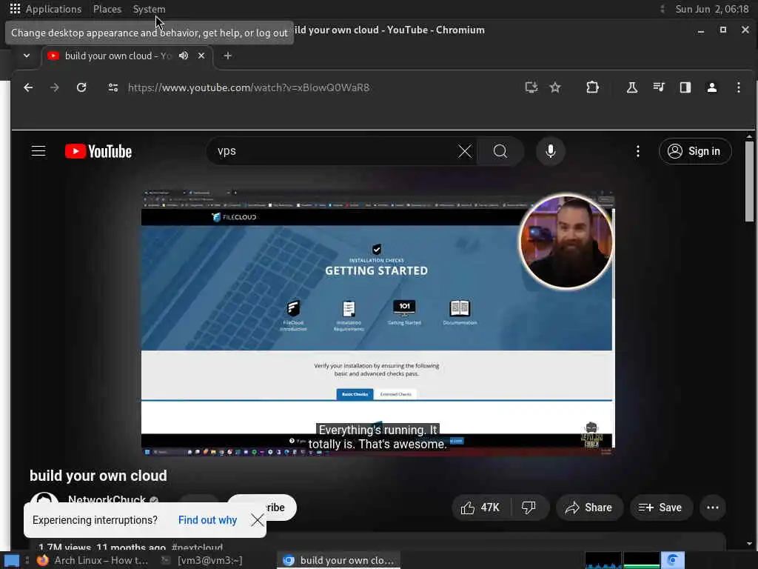758x569 pixels.
Task: Open the system monitor graph applet
Action: [x=623, y=560]
